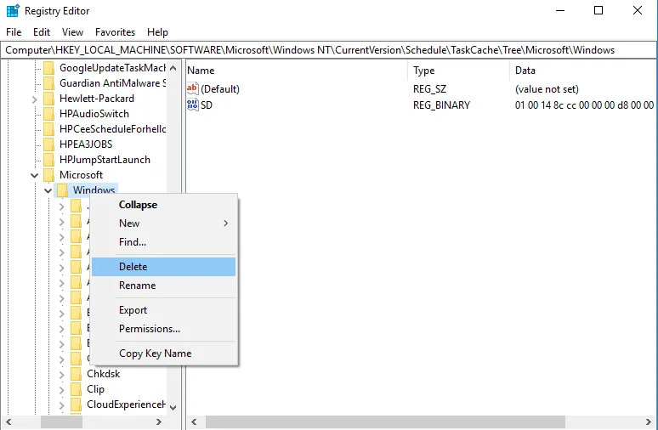Minimize the Registry Editor window
Screen dimensions: 658x430
(560, 10)
